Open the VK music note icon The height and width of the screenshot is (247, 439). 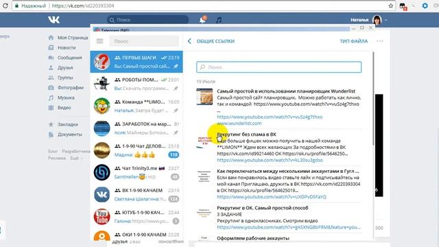(219, 20)
